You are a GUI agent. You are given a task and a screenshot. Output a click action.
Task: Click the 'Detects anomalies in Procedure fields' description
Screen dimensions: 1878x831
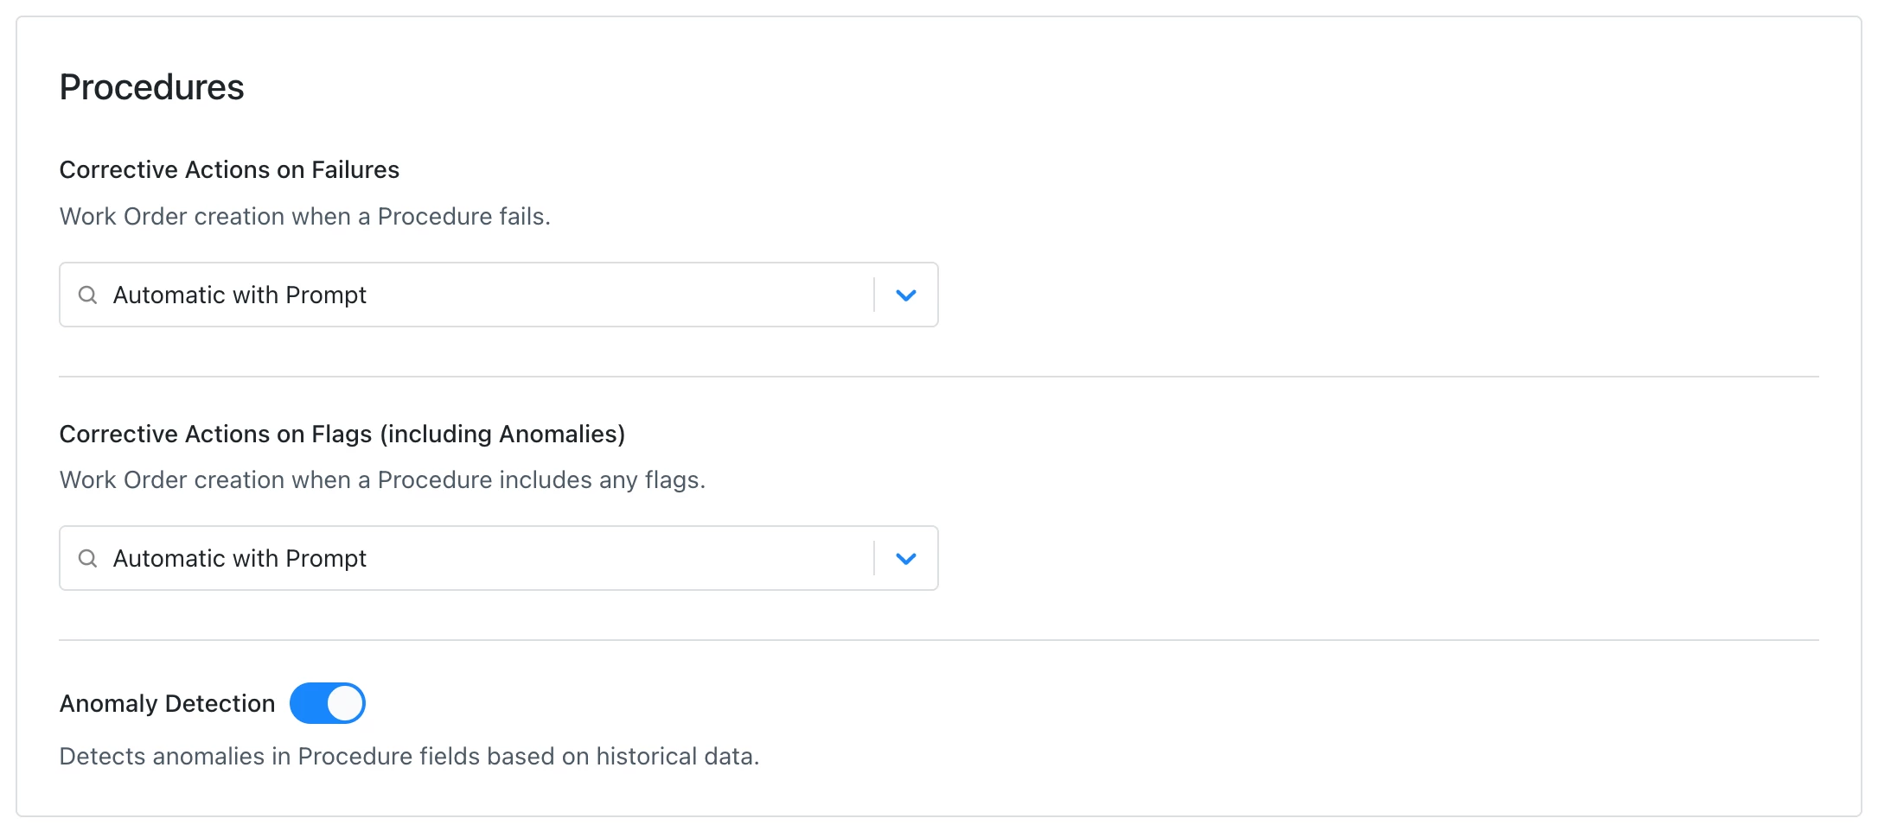pyautogui.click(x=409, y=757)
